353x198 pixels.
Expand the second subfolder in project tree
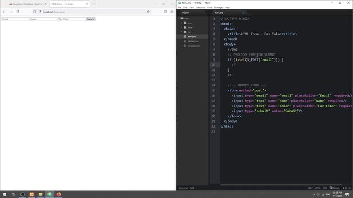[x=181, y=28]
